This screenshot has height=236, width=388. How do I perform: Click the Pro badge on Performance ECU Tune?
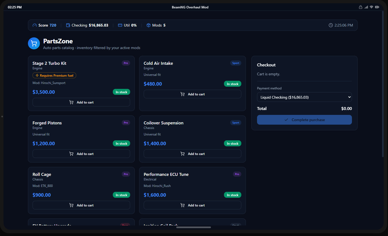[x=237, y=174]
